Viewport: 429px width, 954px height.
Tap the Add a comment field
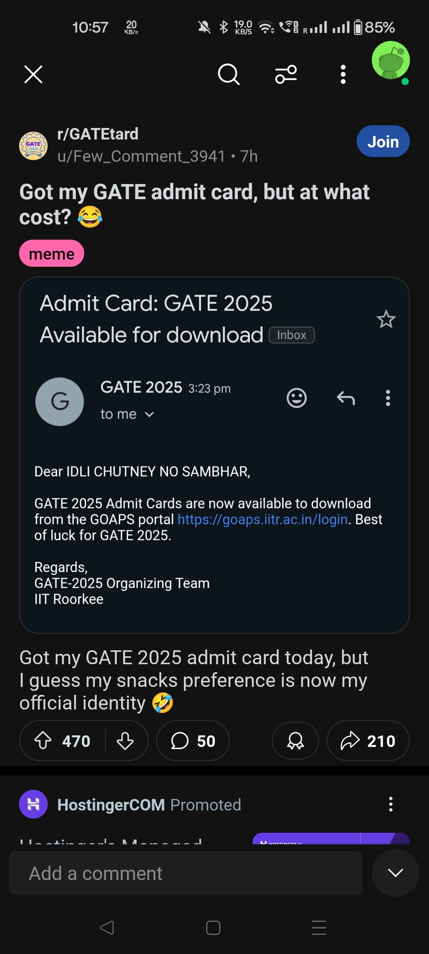pyautogui.click(x=186, y=873)
